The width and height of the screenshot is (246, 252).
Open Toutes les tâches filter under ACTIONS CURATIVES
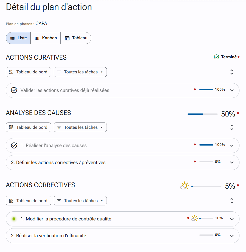[80, 72]
